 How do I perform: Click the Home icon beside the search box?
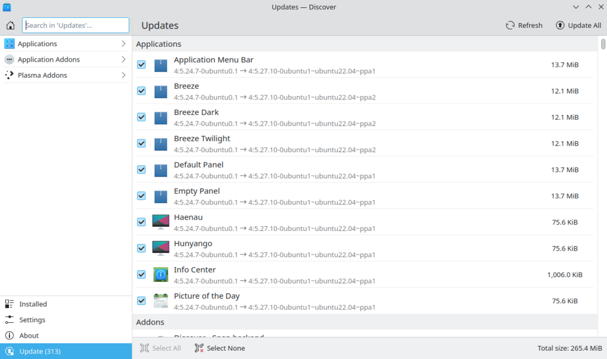(x=10, y=25)
